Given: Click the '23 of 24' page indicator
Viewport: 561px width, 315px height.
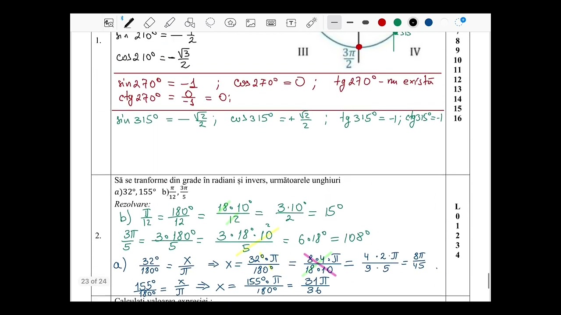Looking at the screenshot, I should click(x=94, y=281).
